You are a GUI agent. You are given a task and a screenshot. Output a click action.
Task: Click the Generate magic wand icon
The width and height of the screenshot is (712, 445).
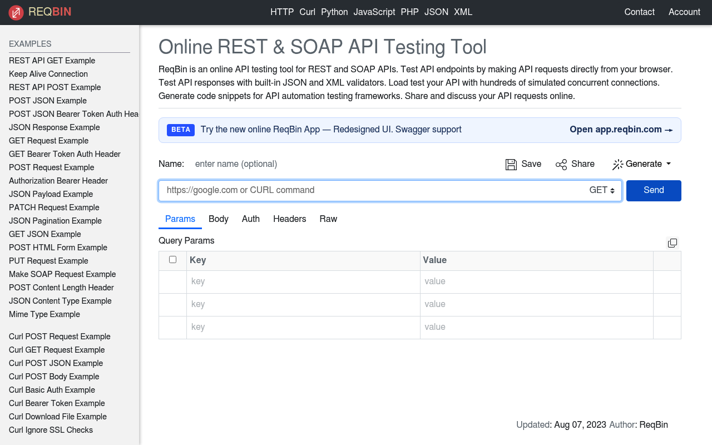[617, 164]
